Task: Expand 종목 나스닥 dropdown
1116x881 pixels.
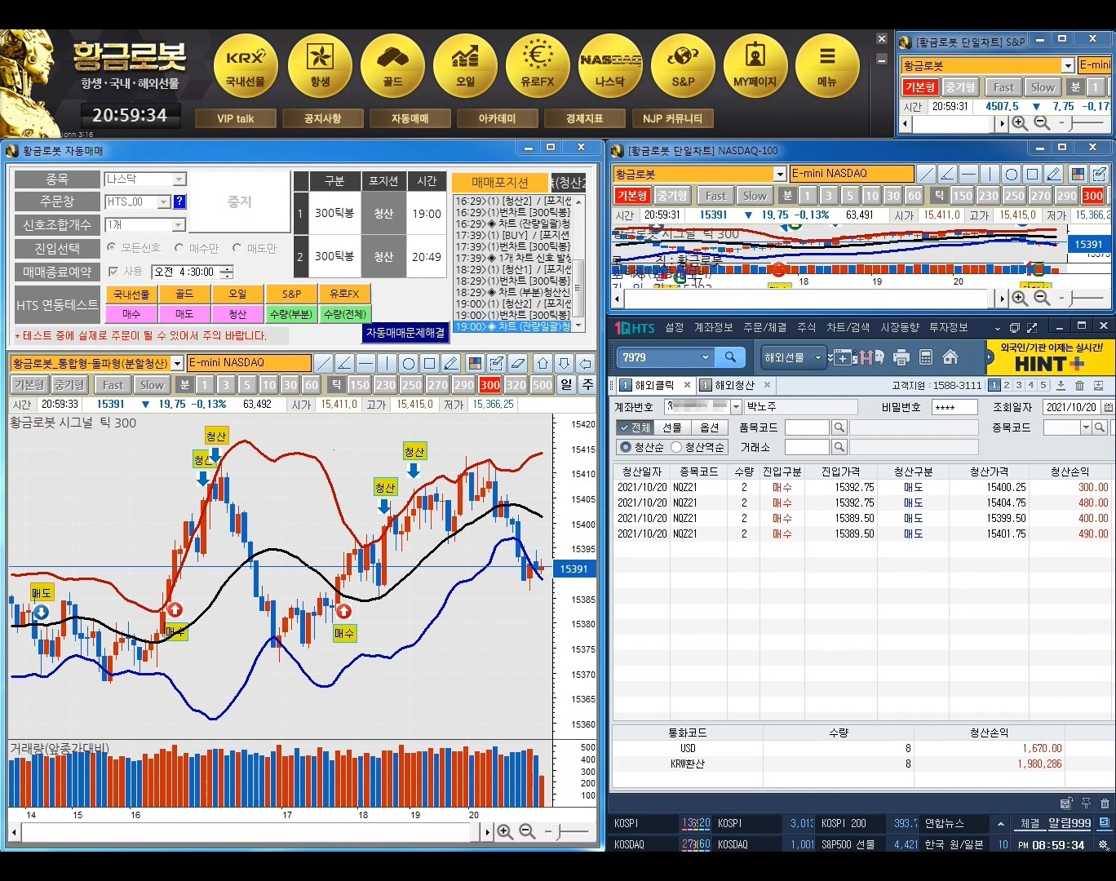Action: click(179, 179)
